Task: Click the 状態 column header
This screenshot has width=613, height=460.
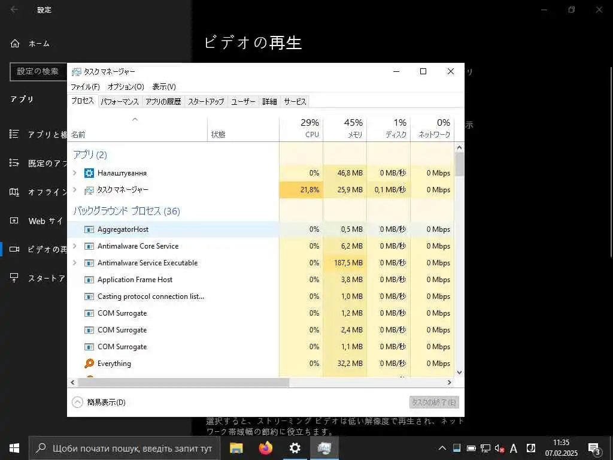Action: [x=244, y=128]
